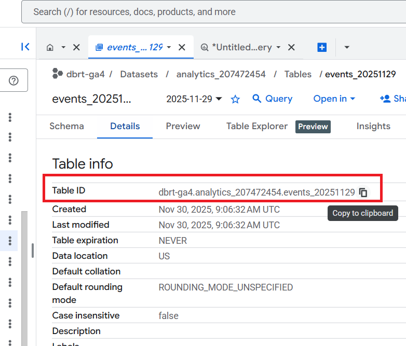Viewport: 406px width, 346px height.
Task: Open the Datasets breadcrumb link
Action: coord(139,74)
